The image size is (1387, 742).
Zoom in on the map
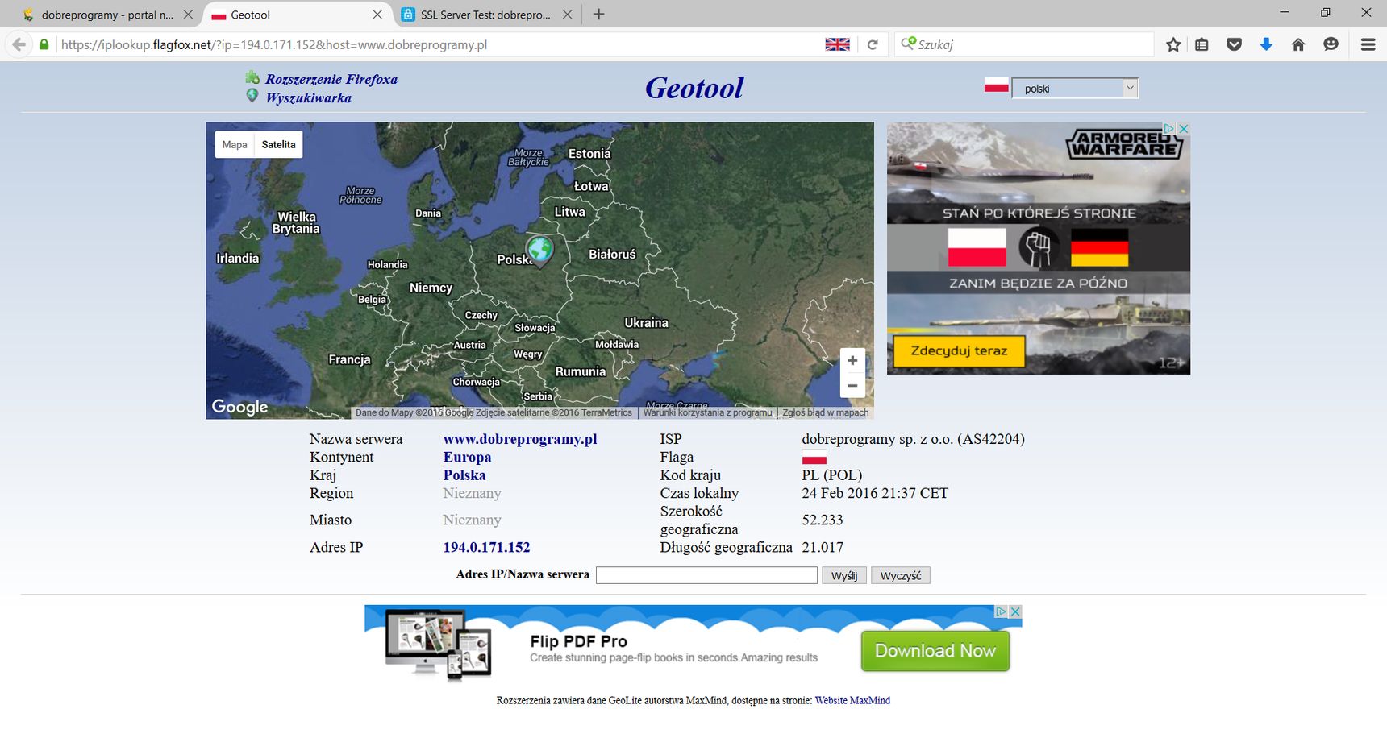pyautogui.click(x=852, y=360)
